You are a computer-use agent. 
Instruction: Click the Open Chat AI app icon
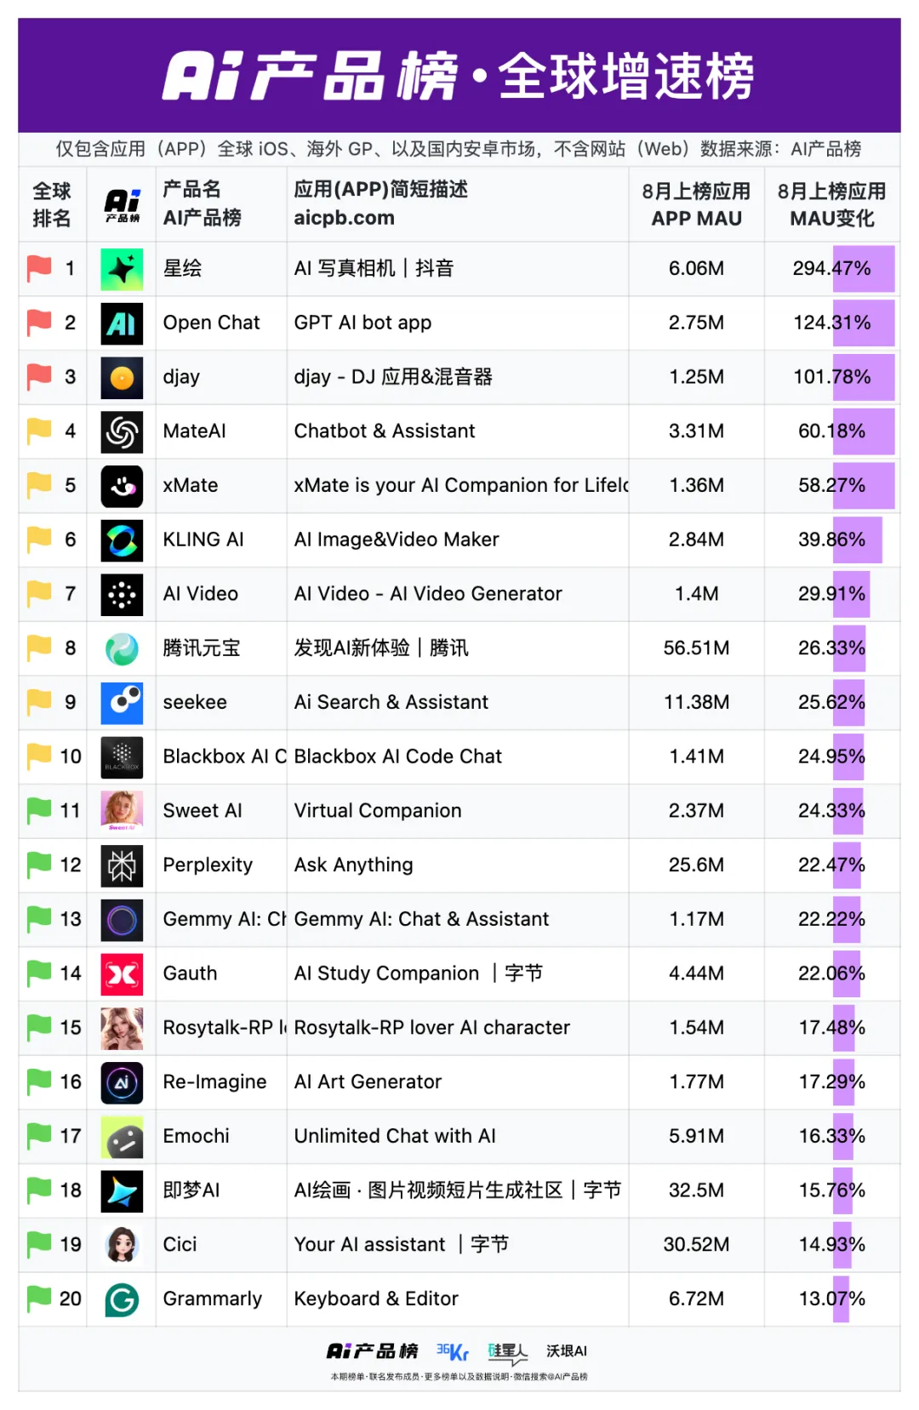tap(122, 323)
